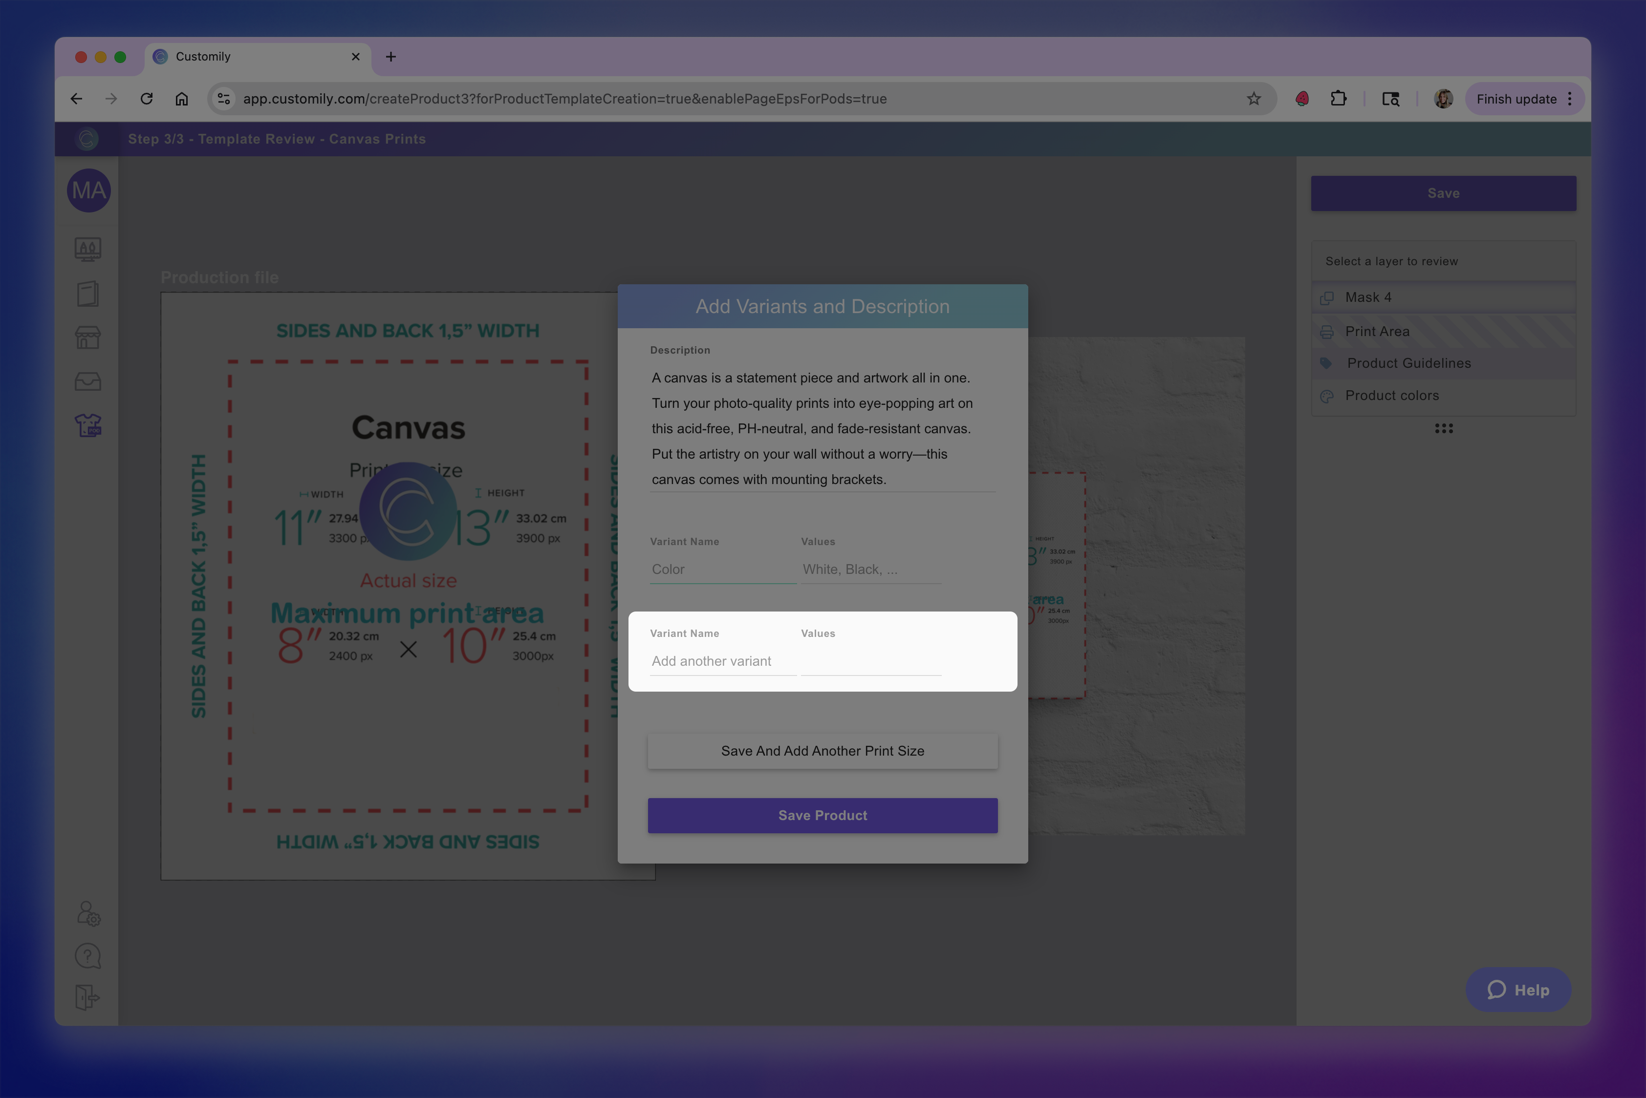Click Save Product button
This screenshot has width=1646, height=1098.
822,816
